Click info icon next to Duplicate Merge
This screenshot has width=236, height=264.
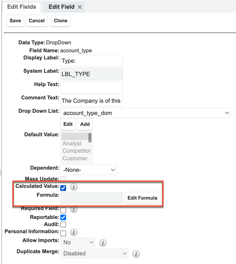pos(136,254)
